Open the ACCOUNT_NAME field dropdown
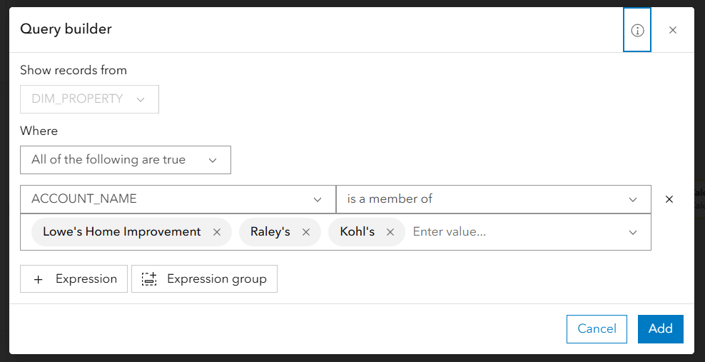The image size is (705, 362). (178, 199)
